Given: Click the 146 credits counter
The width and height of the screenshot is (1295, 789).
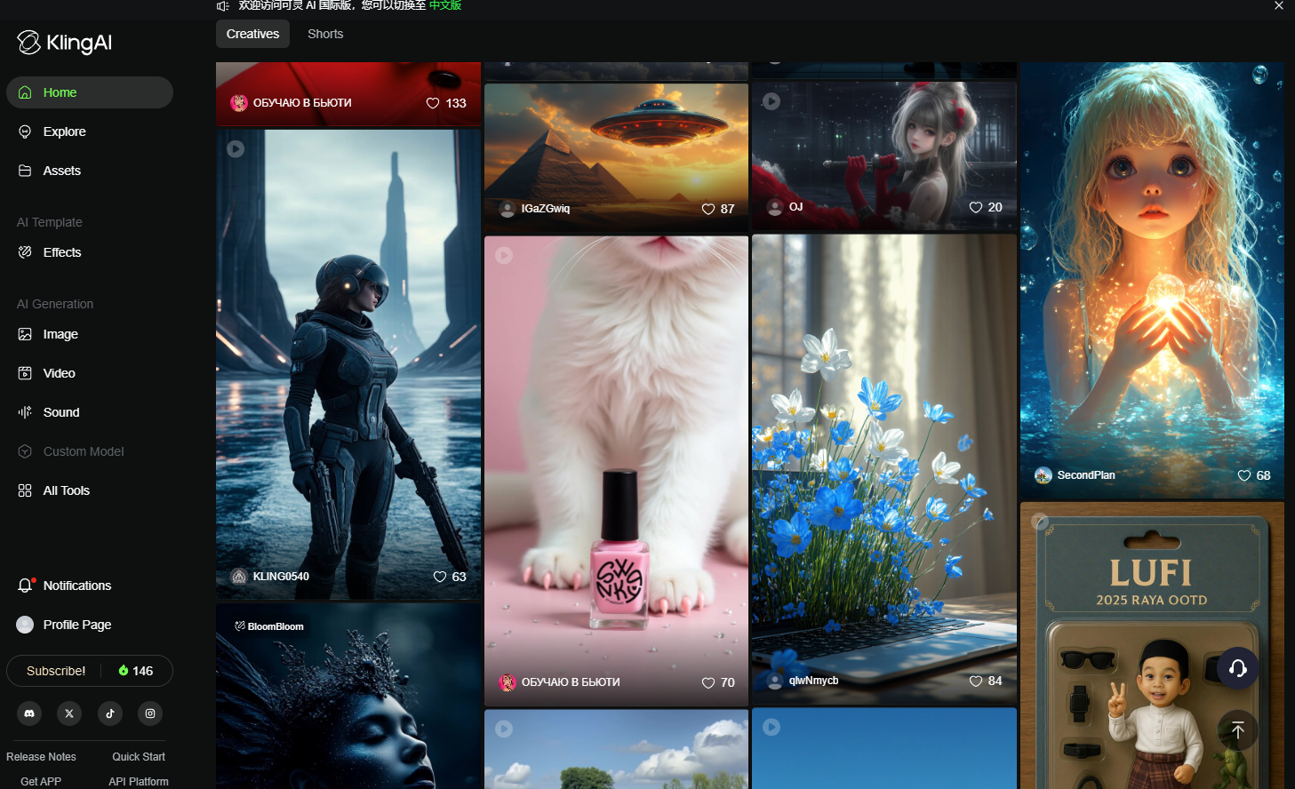Looking at the screenshot, I should coord(136,671).
